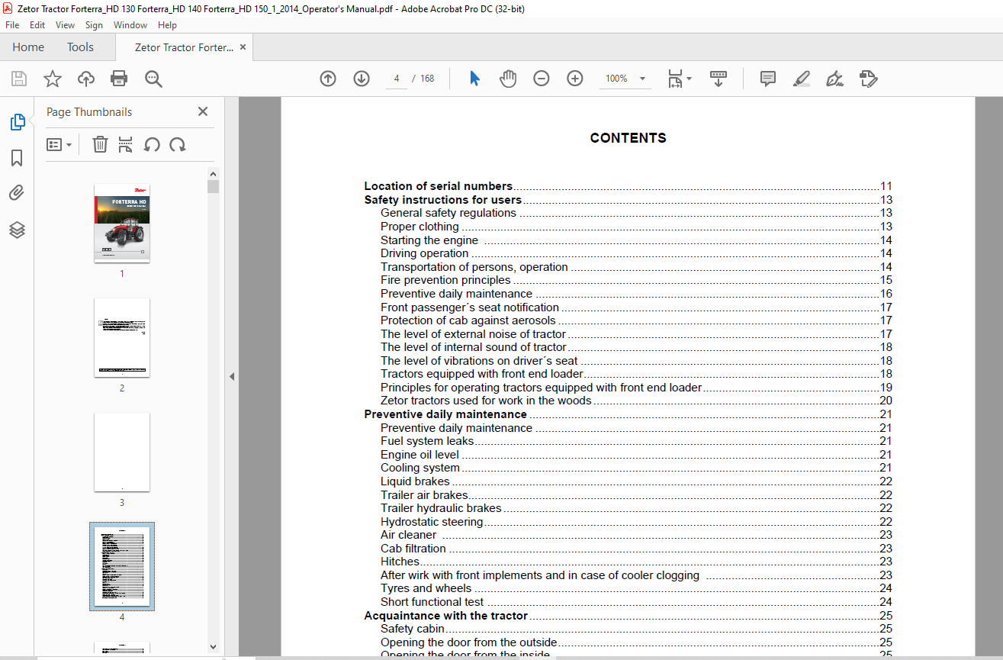Screen dimensions: 1003x660
Task: Bookmark this file with the star icon
Action: coord(53,79)
